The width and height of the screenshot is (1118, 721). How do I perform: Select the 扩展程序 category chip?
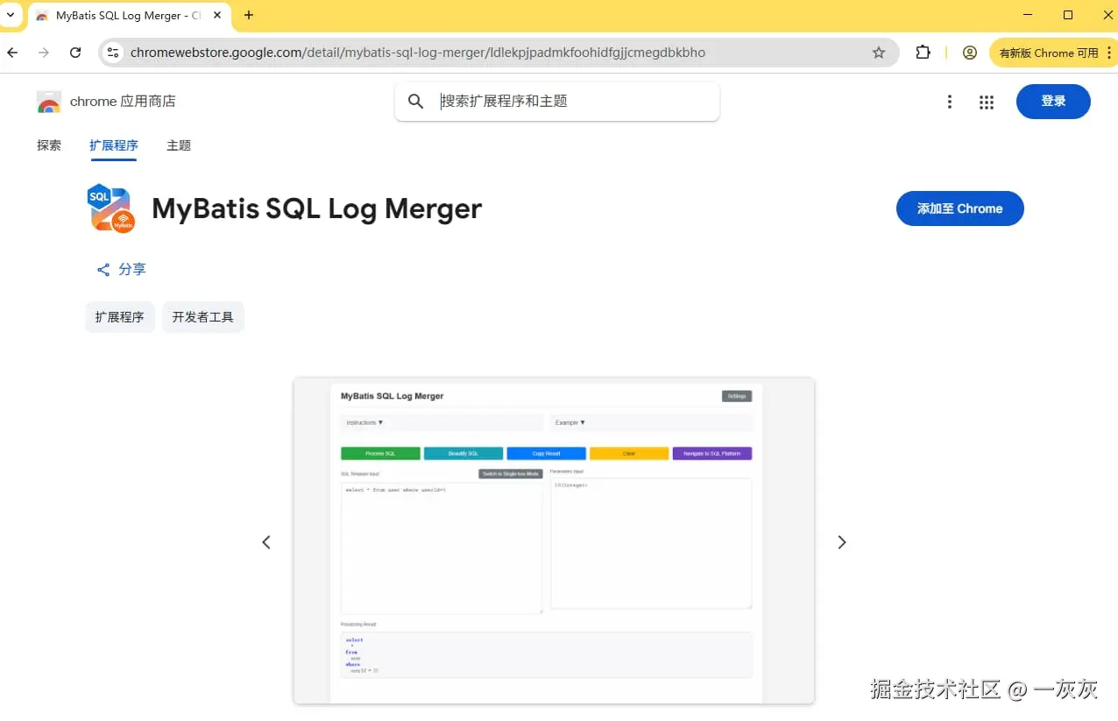point(120,317)
